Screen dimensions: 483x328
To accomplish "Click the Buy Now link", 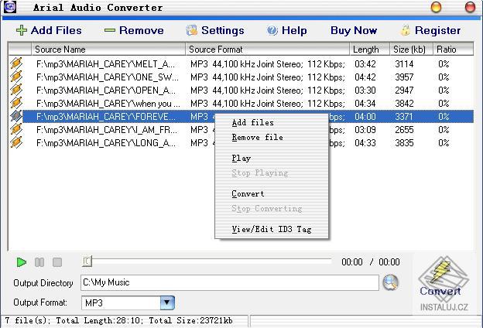I will 354,30.
